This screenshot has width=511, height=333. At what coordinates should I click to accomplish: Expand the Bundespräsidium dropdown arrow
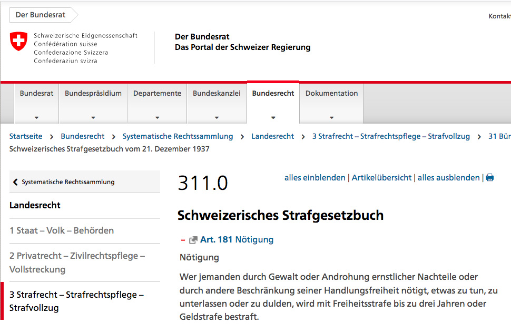(x=93, y=118)
